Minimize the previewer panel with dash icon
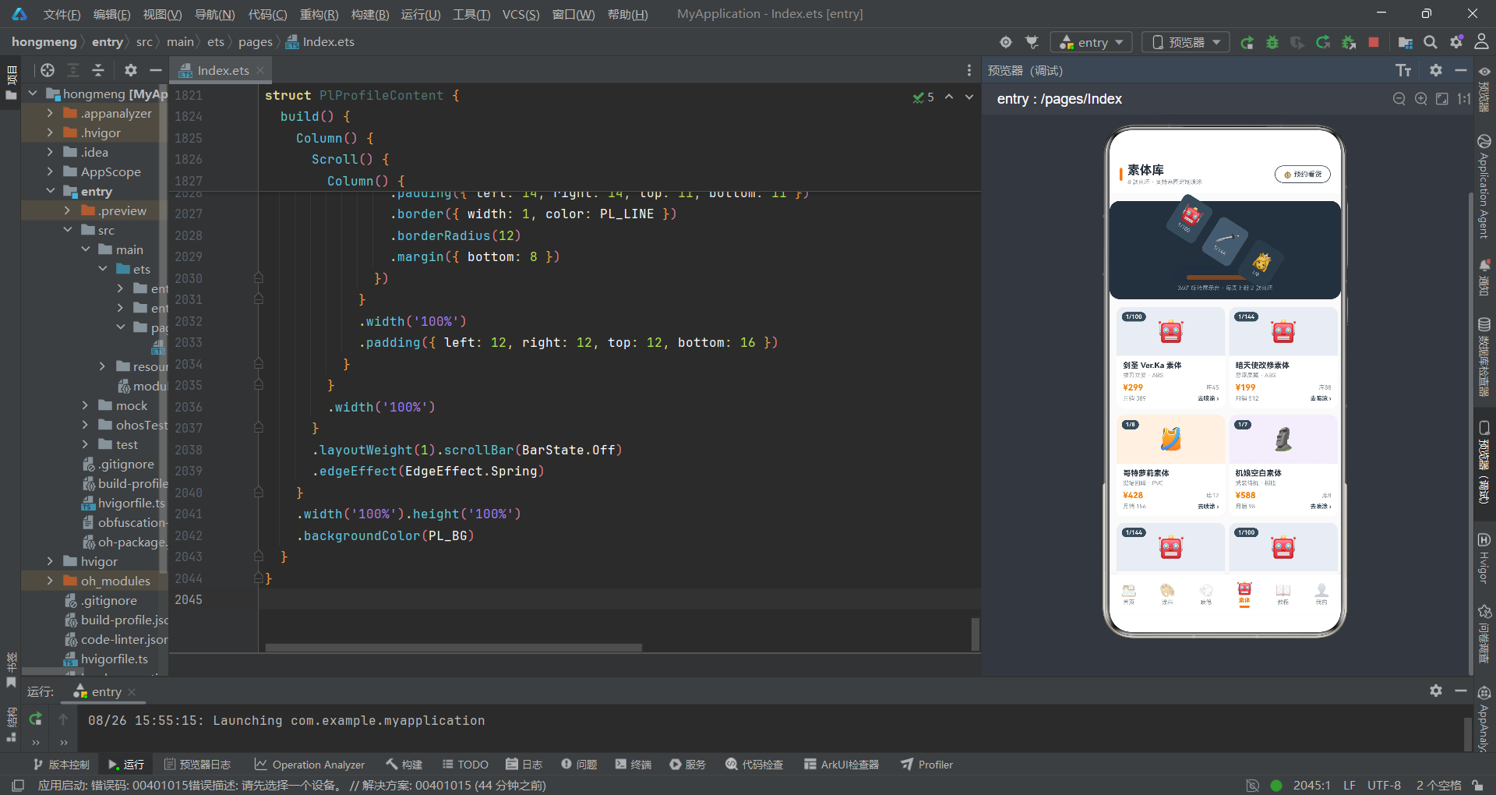This screenshot has height=795, width=1496. pos(1461,70)
